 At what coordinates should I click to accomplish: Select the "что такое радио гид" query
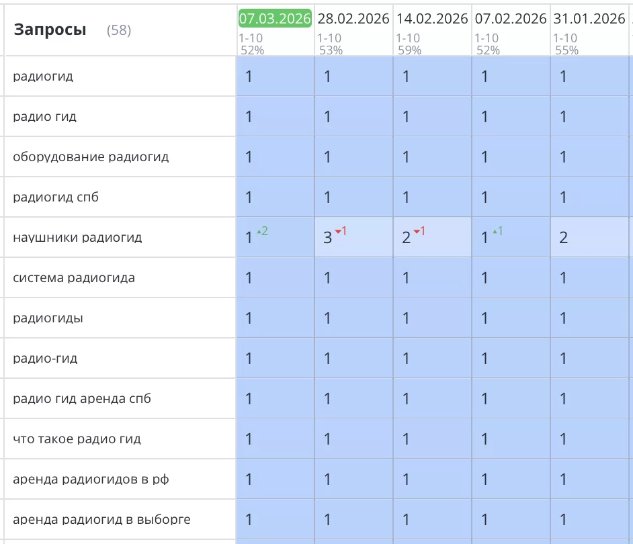click(77, 439)
